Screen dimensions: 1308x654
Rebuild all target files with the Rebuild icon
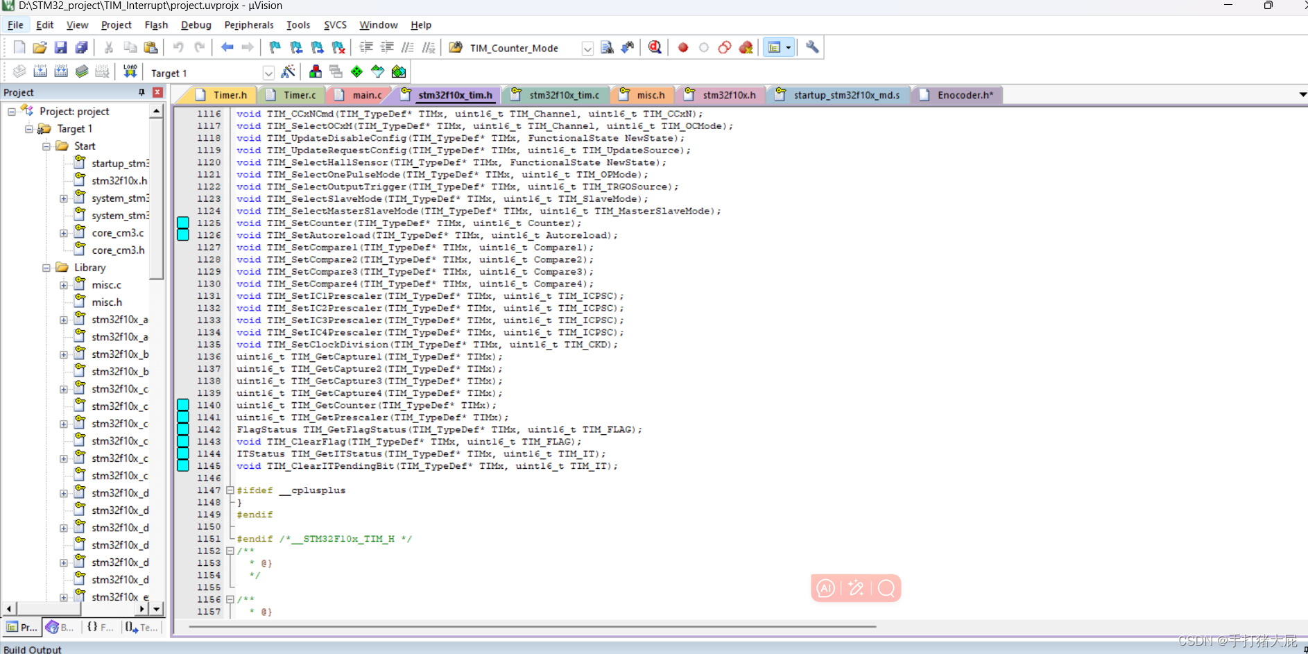click(61, 71)
